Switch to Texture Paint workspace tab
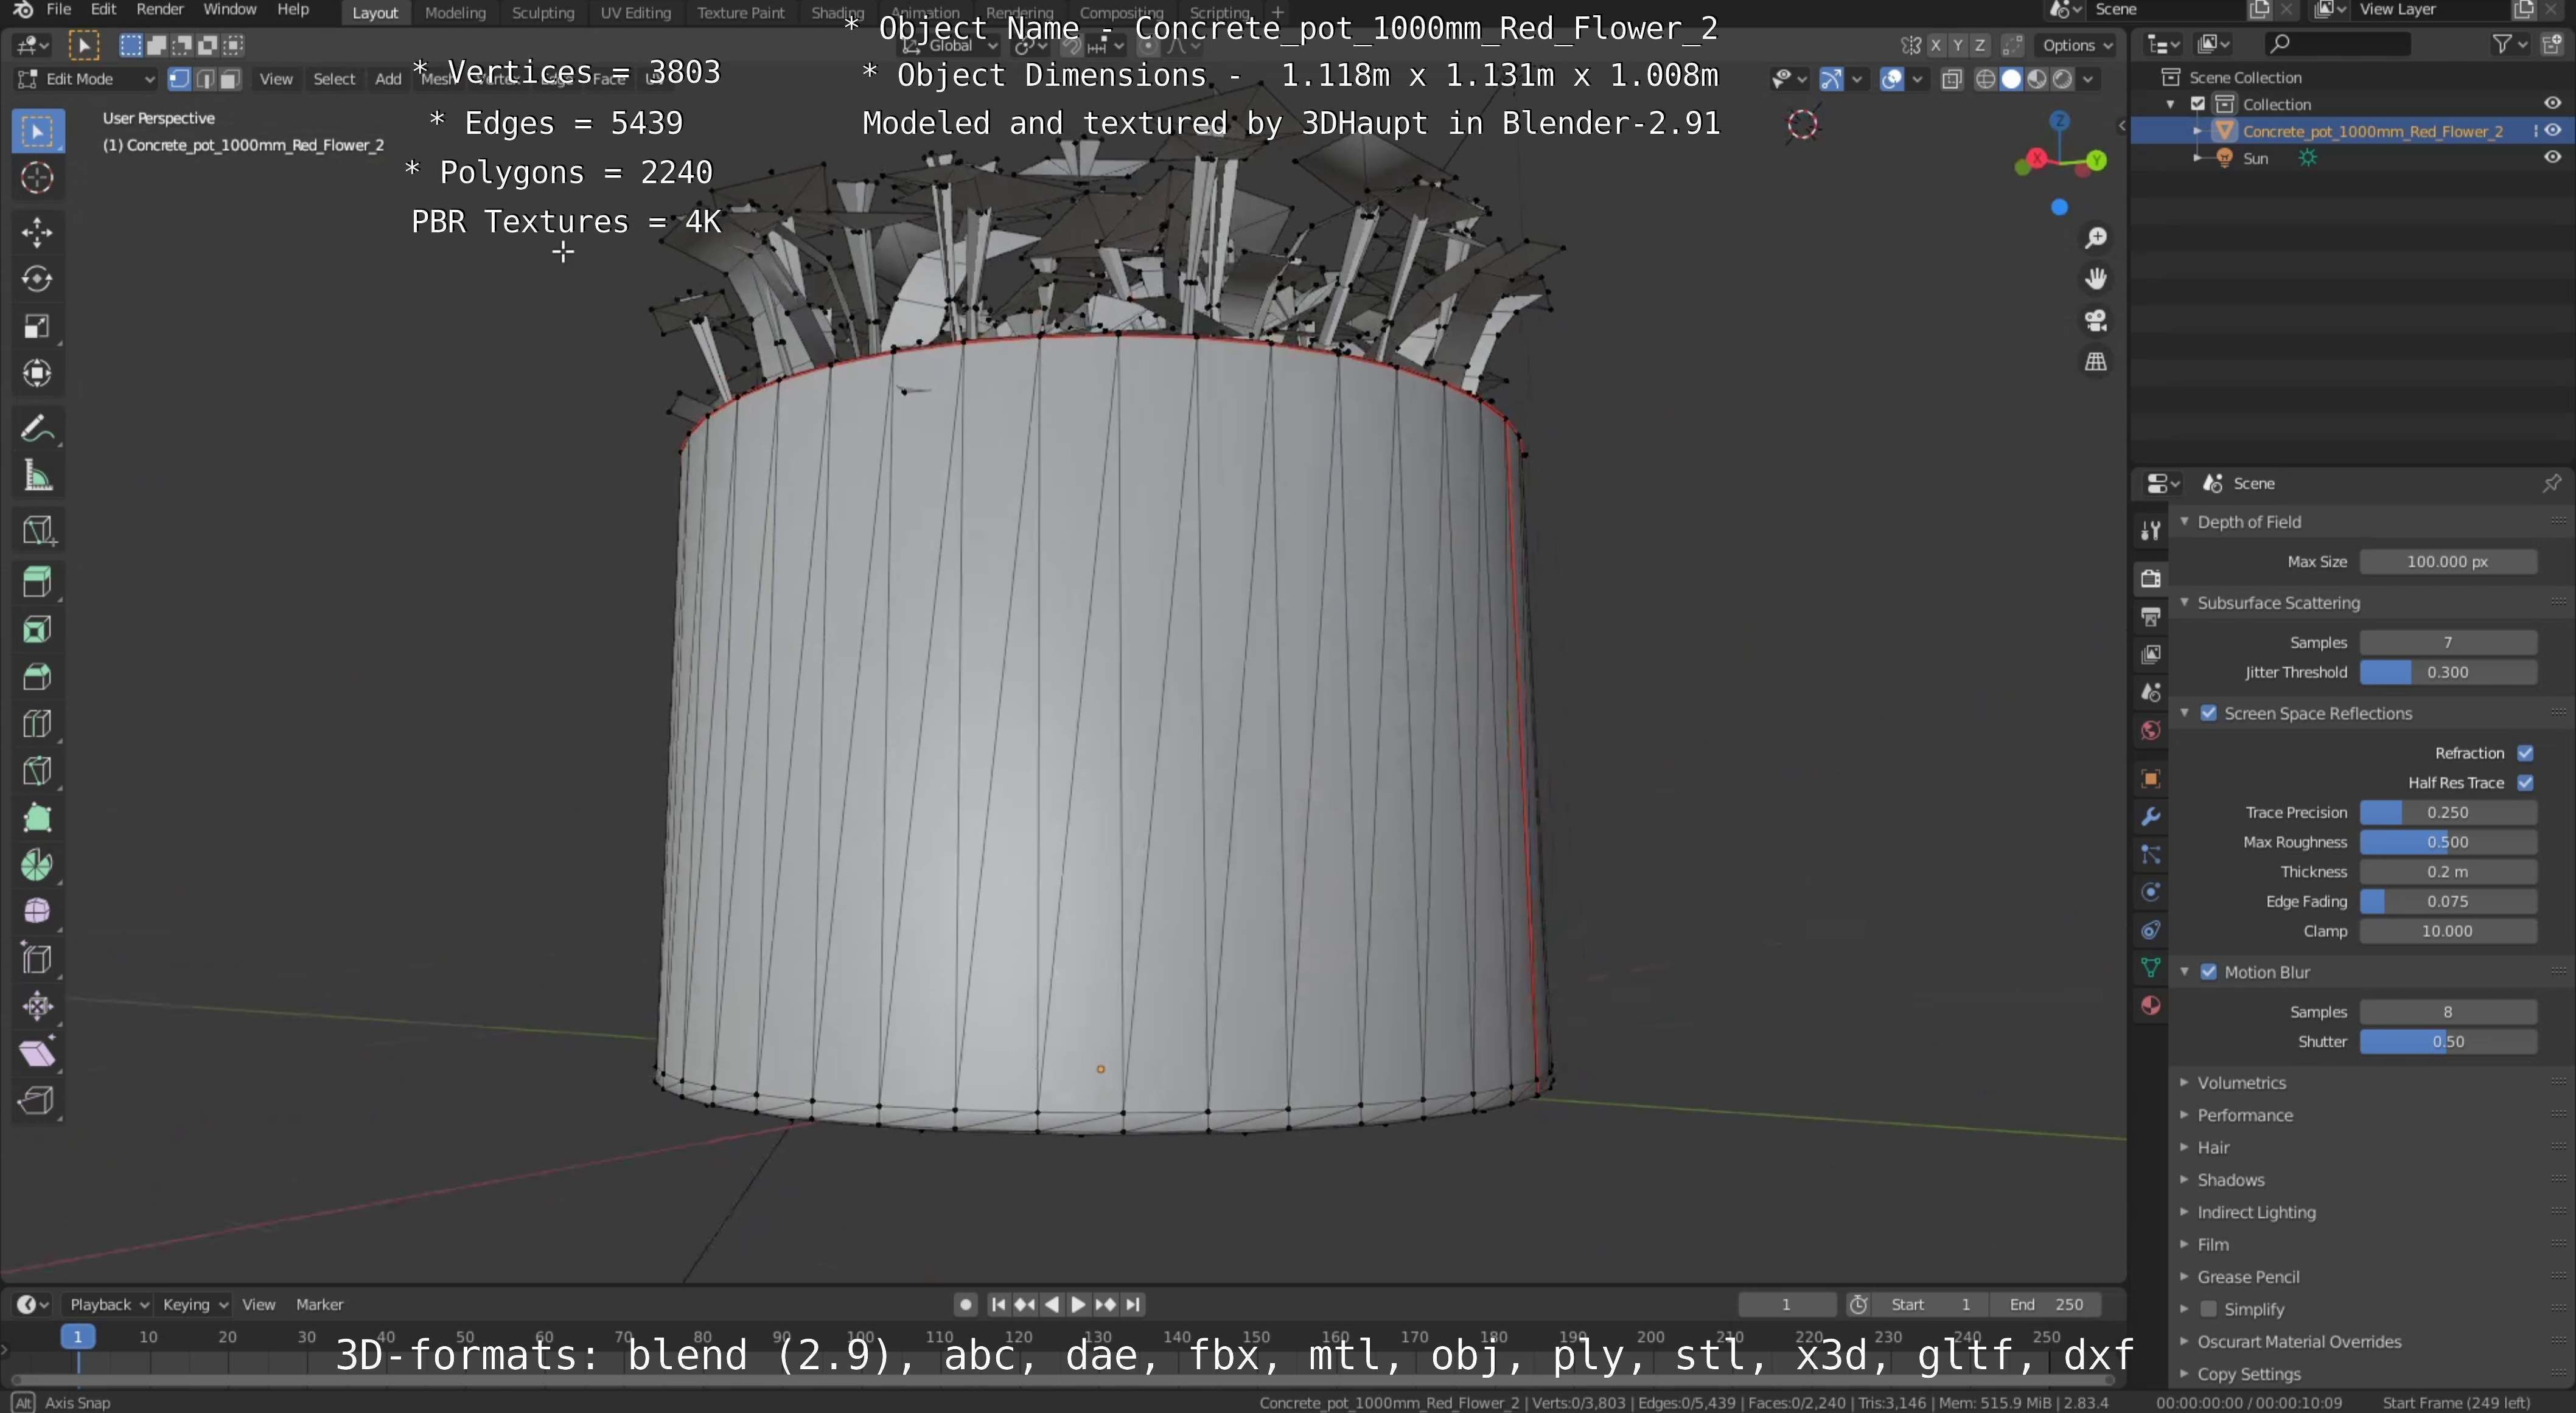This screenshot has width=2576, height=1413. coord(741,12)
